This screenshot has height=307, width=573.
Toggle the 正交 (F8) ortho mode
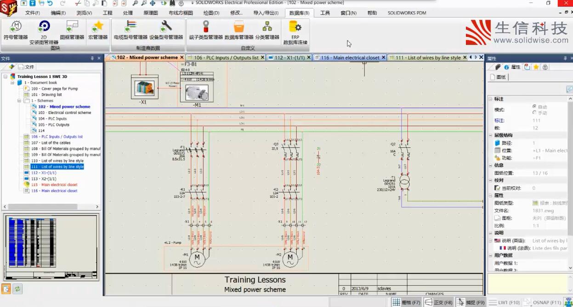438,302
